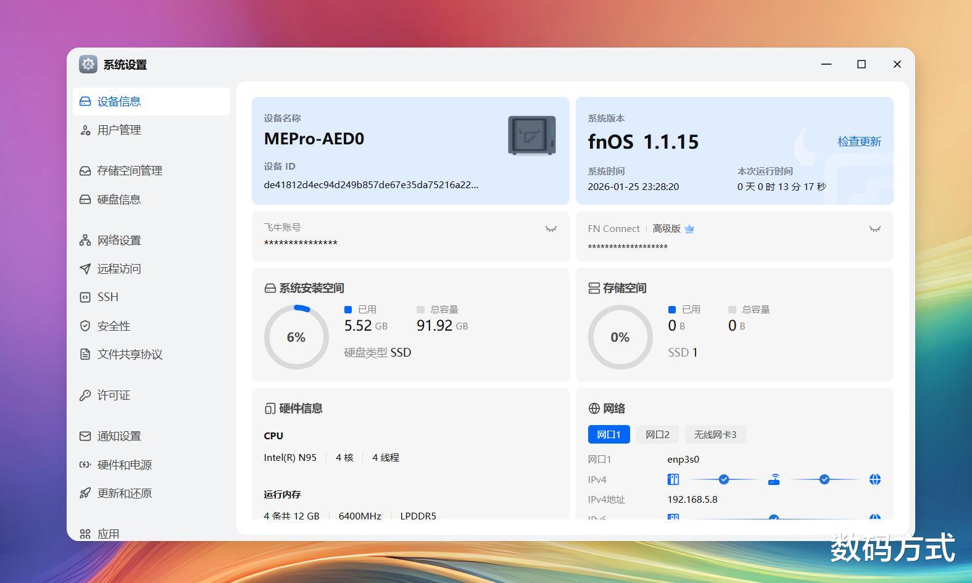Click the 硬件信息 chip icon
Image resolution: width=972 pixels, height=583 pixels.
(x=270, y=408)
